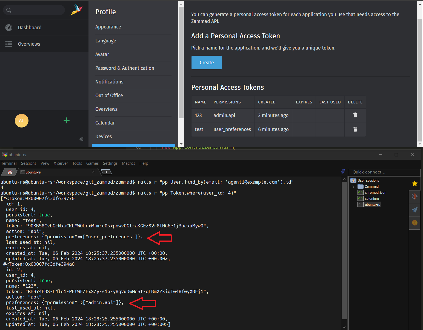Viewport: 423px width, 330px height.
Task: Click the Dashboard gauge icon
Action: click(x=9, y=28)
